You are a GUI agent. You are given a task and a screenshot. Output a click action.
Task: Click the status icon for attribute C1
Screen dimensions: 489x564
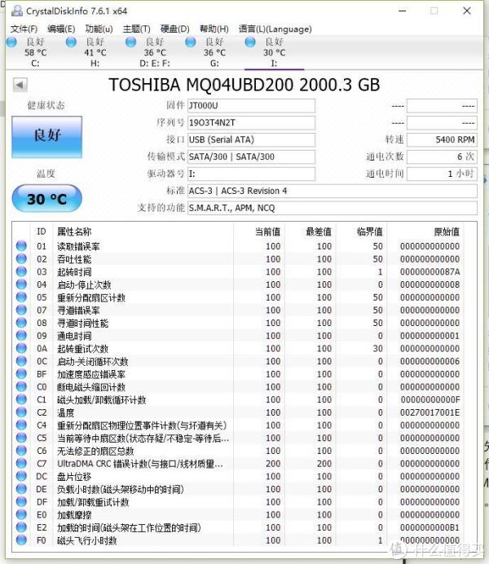[21, 399]
